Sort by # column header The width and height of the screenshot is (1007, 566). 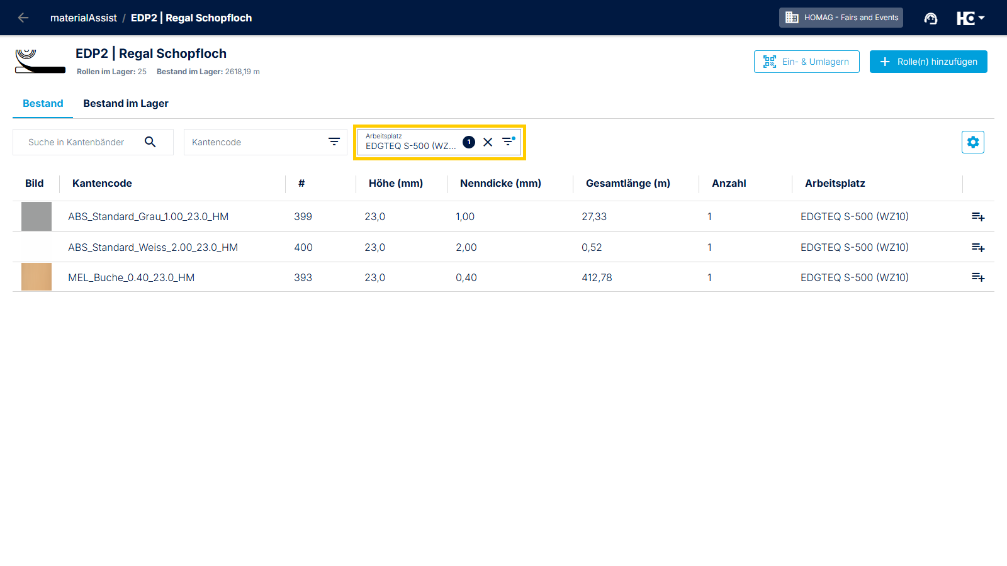(x=301, y=183)
